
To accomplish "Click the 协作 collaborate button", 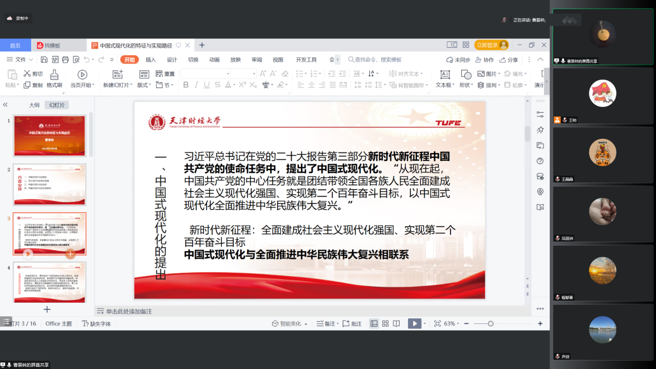I will (485, 60).
